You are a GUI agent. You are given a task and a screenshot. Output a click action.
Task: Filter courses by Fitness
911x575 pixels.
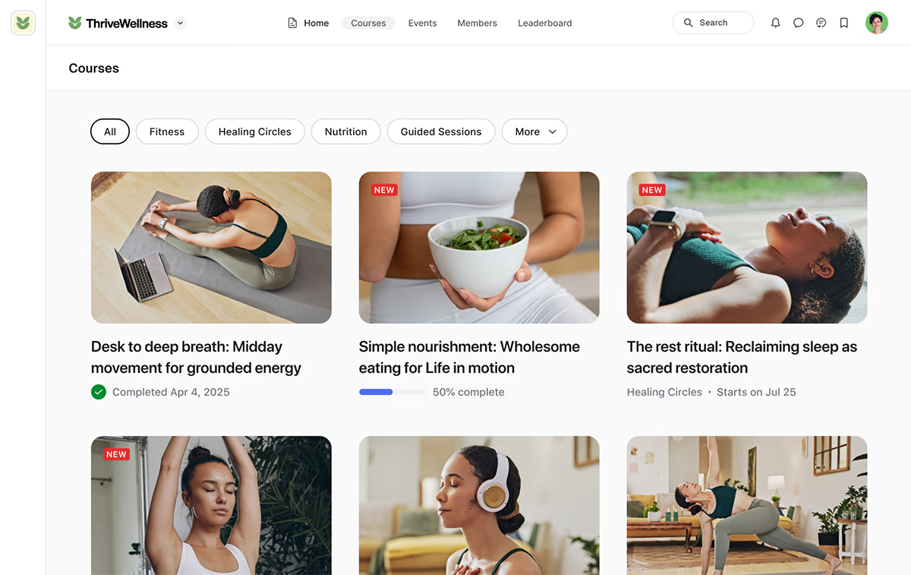(167, 131)
